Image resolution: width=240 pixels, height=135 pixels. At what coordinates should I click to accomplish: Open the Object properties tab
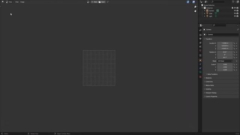click(200, 60)
